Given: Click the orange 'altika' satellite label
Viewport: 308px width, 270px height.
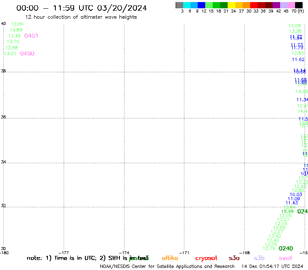Looking at the screenshot, I should 170,258.
